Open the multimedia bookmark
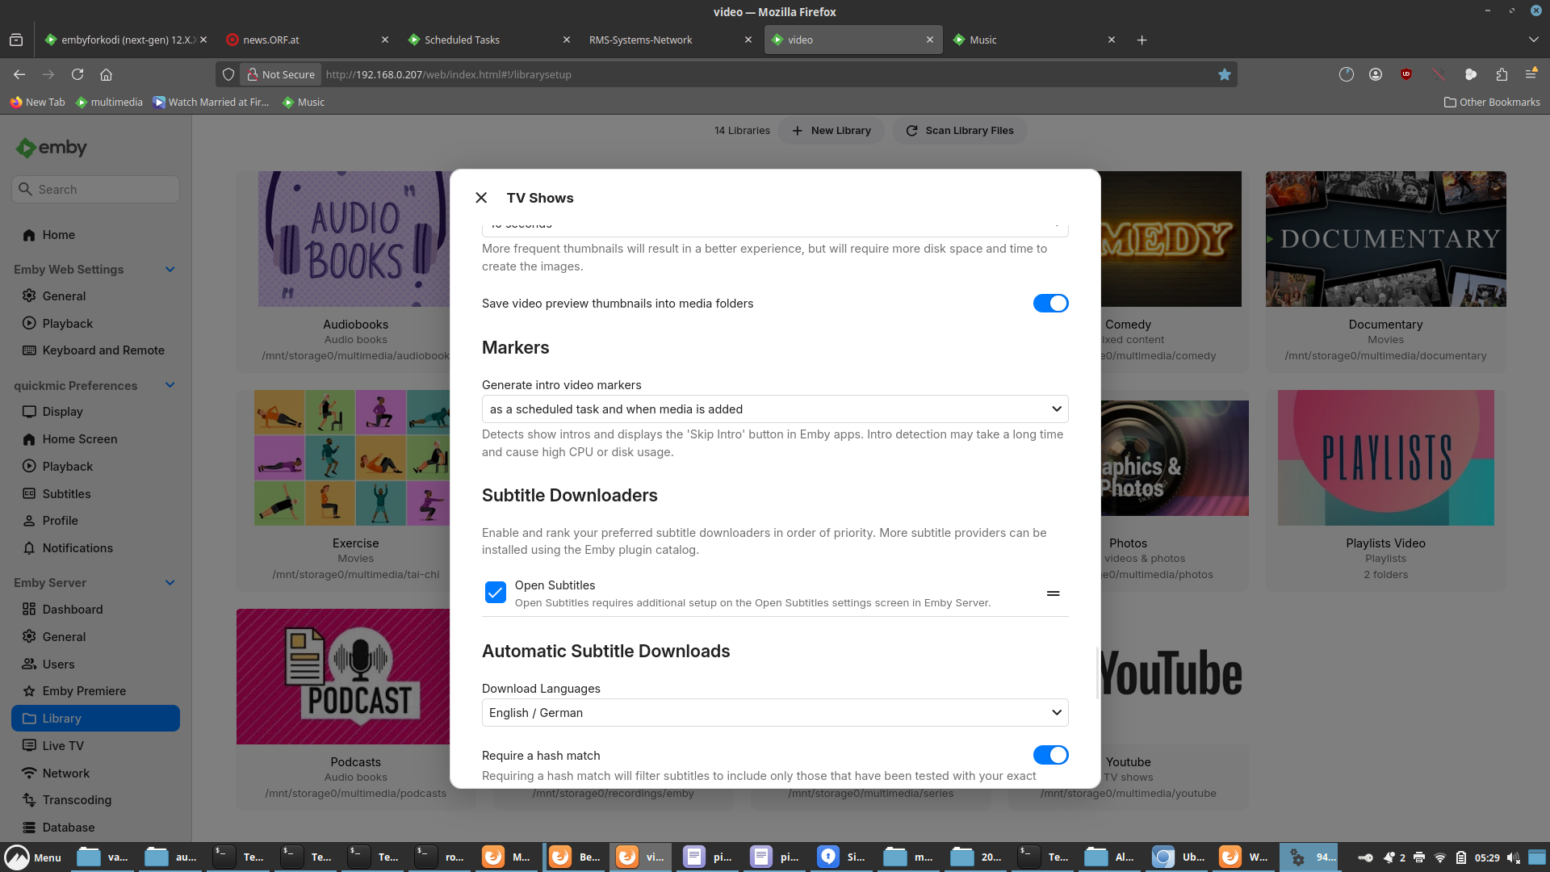The image size is (1550, 872). click(109, 102)
